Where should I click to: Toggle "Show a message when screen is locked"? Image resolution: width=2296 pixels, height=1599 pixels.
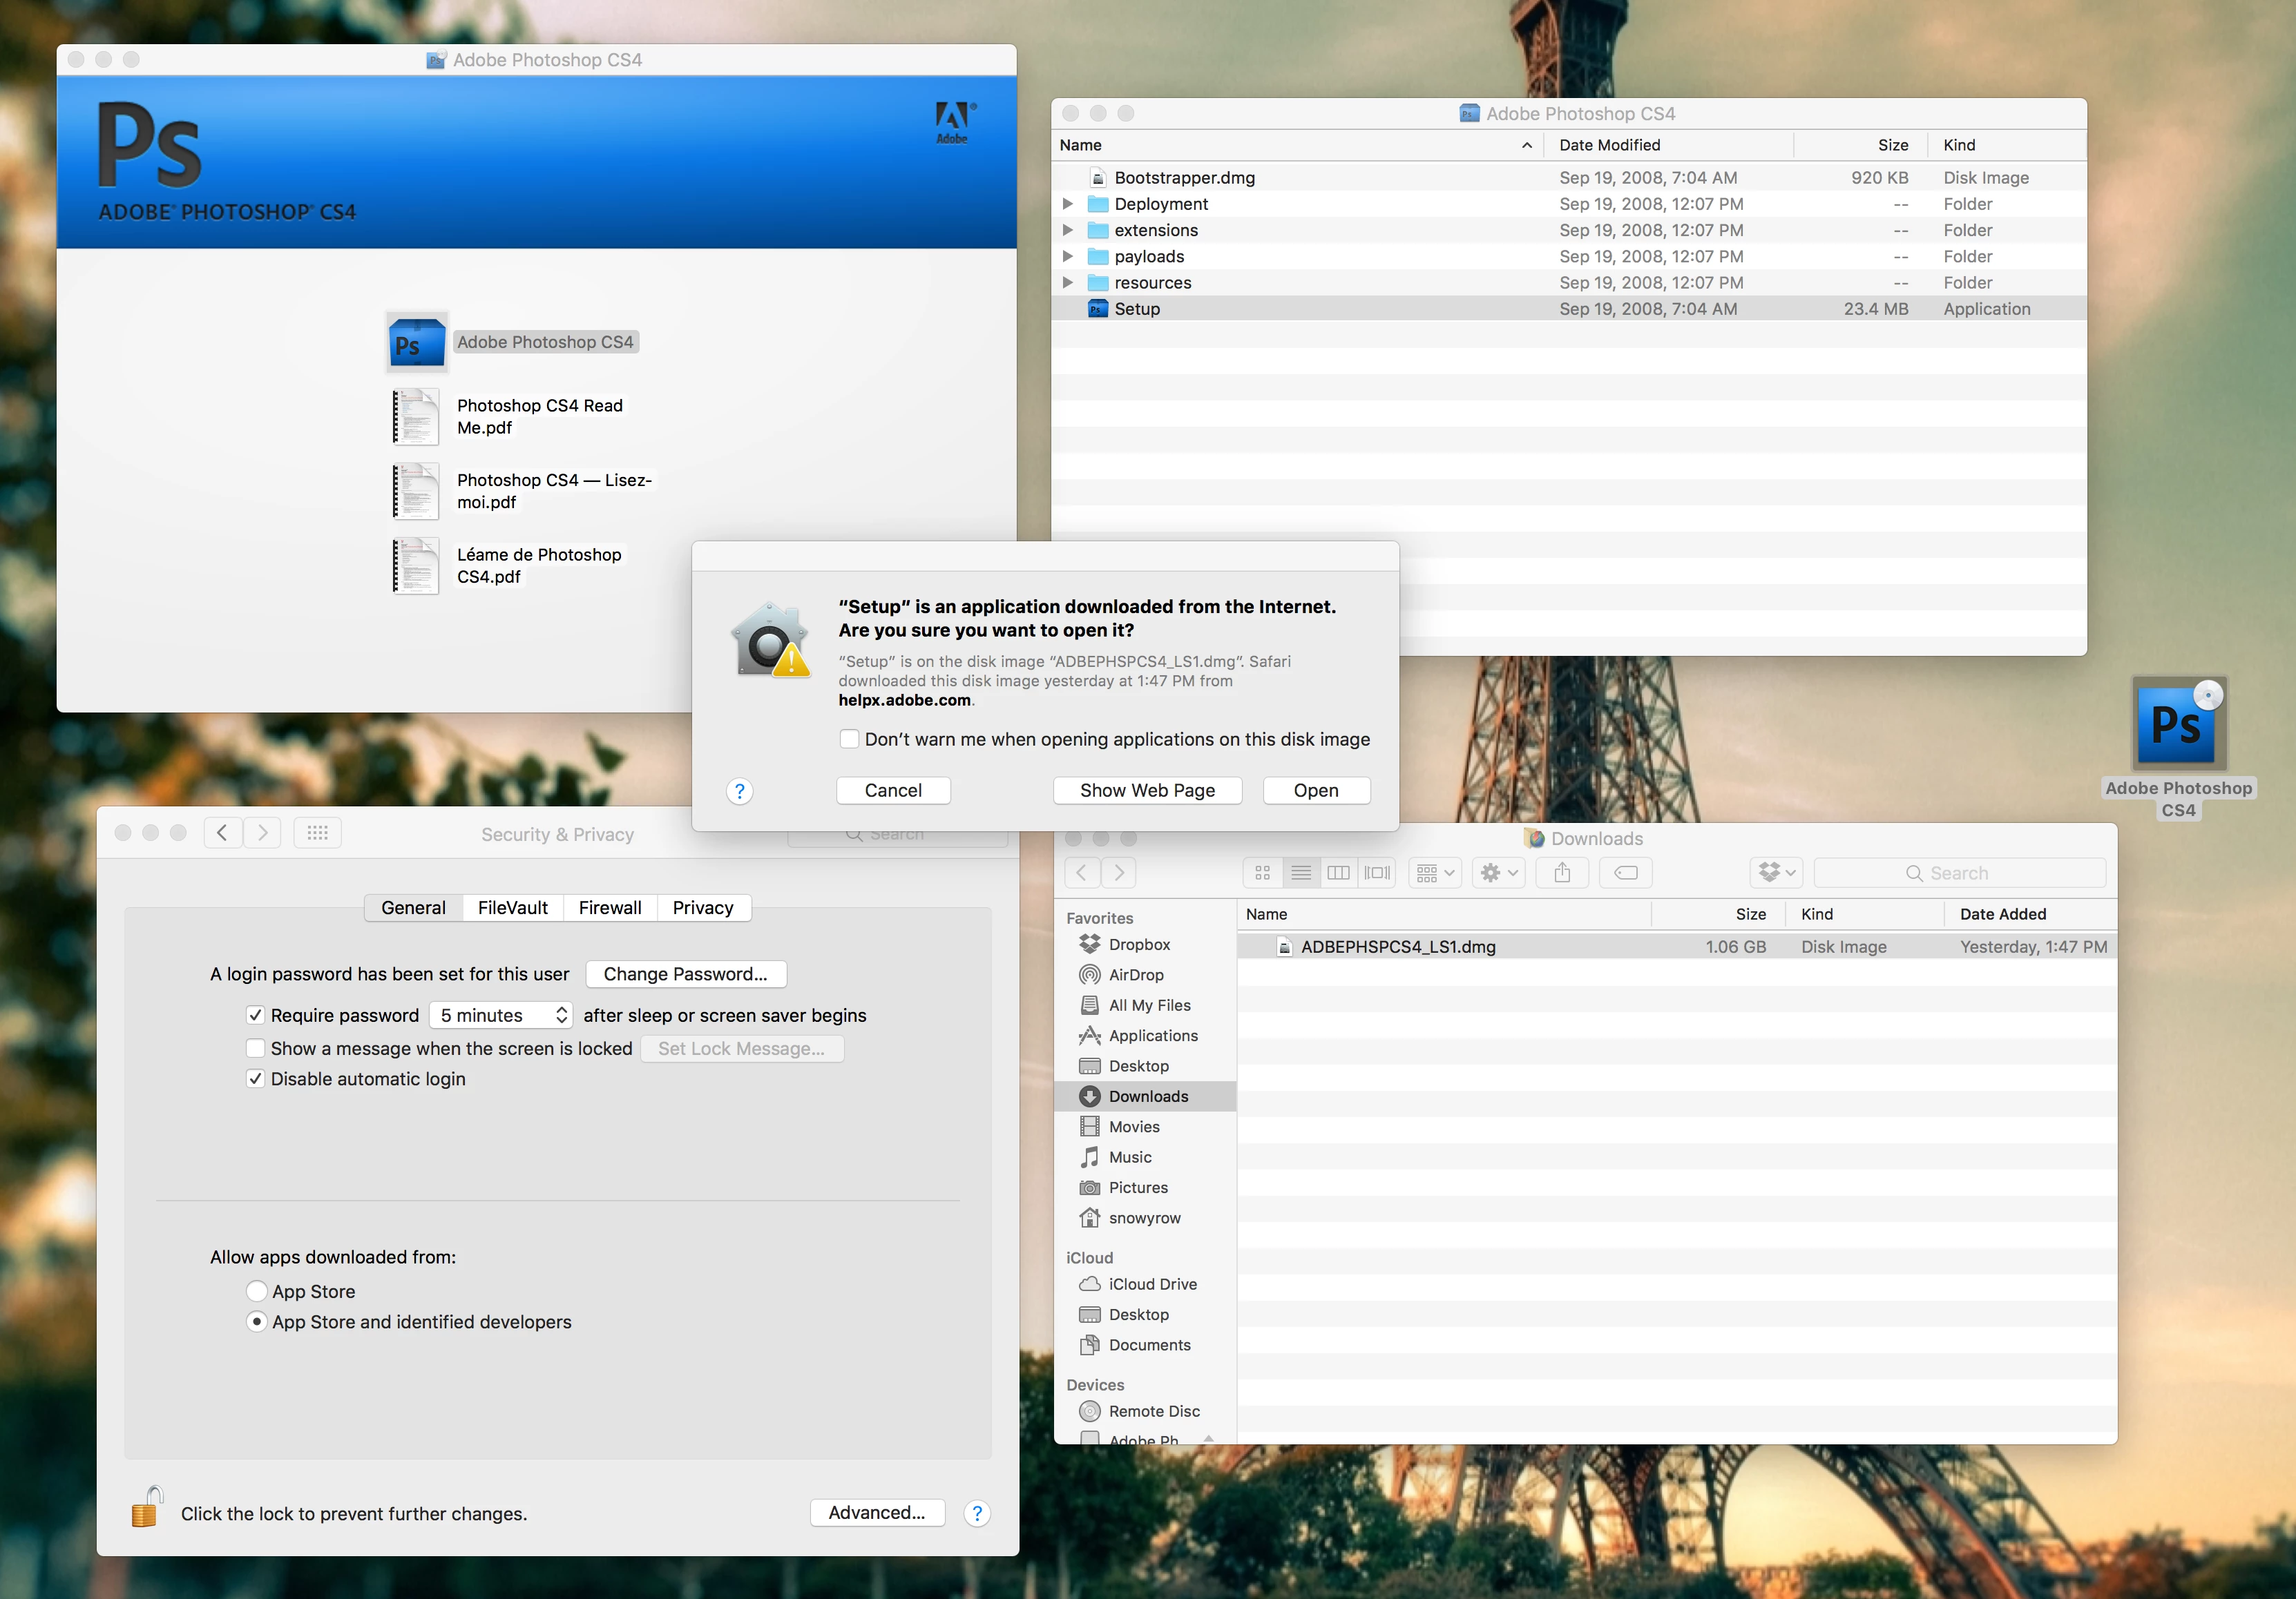click(x=256, y=1048)
